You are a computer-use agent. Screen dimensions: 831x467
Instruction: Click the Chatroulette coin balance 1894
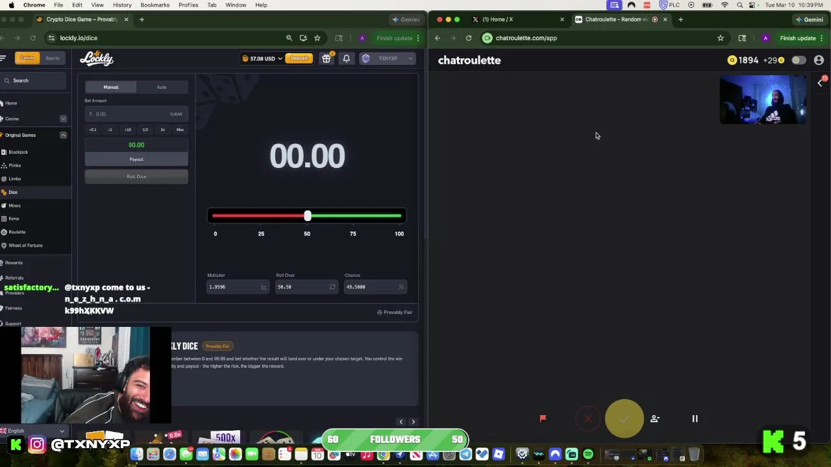[743, 60]
